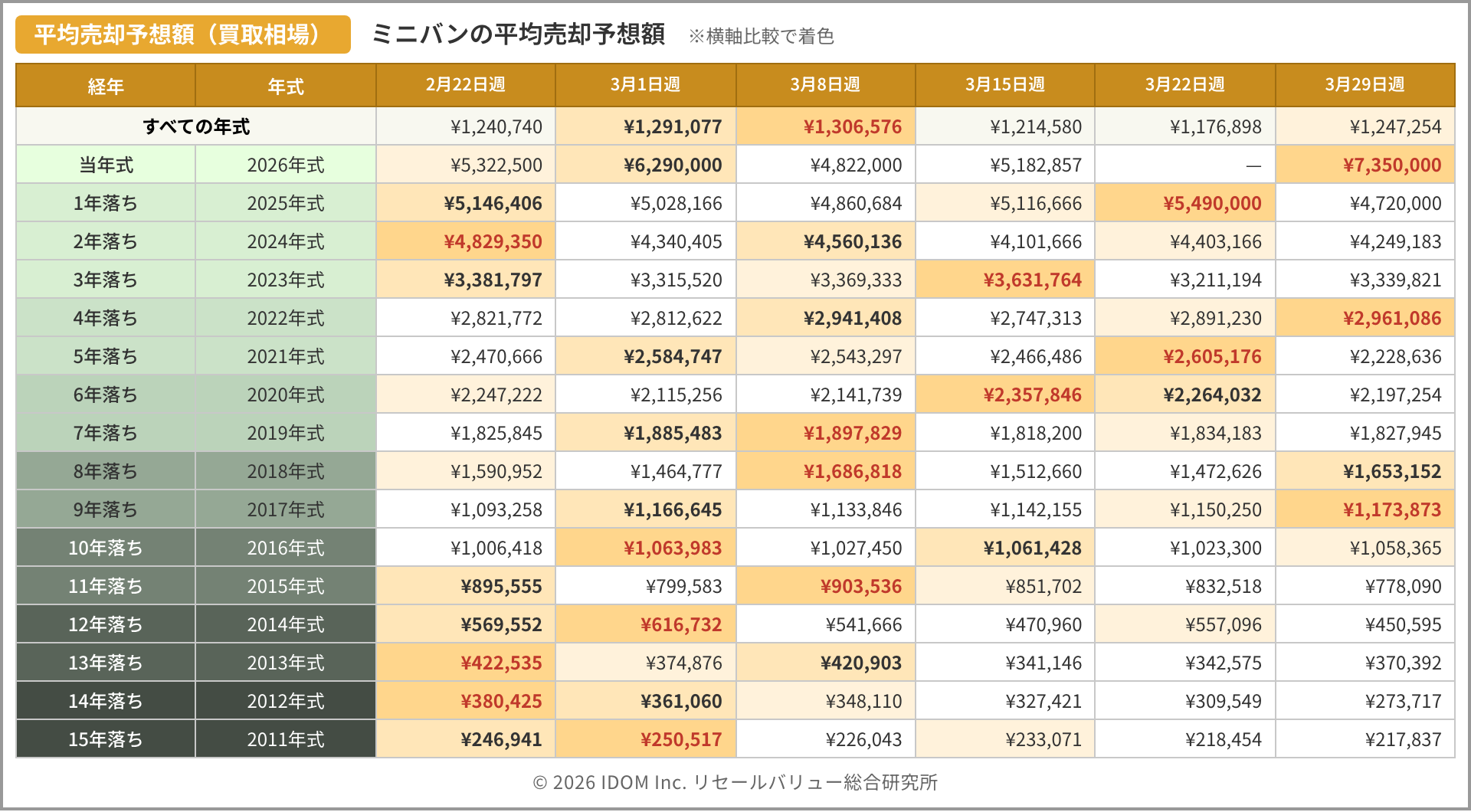This screenshot has width=1471, height=812.
Task: Select the 経年 column header
Action: click(106, 86)
